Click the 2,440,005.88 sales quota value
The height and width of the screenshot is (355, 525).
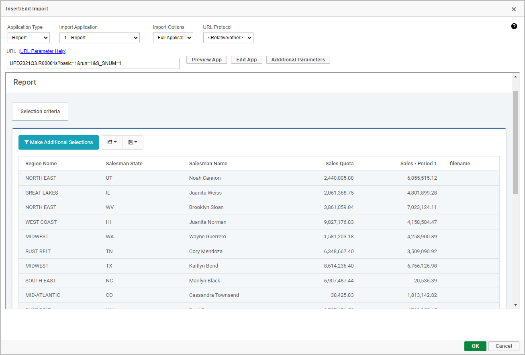click(339, 178)
